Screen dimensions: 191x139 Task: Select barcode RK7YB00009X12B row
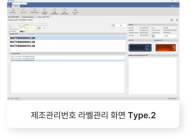(68, 38)
